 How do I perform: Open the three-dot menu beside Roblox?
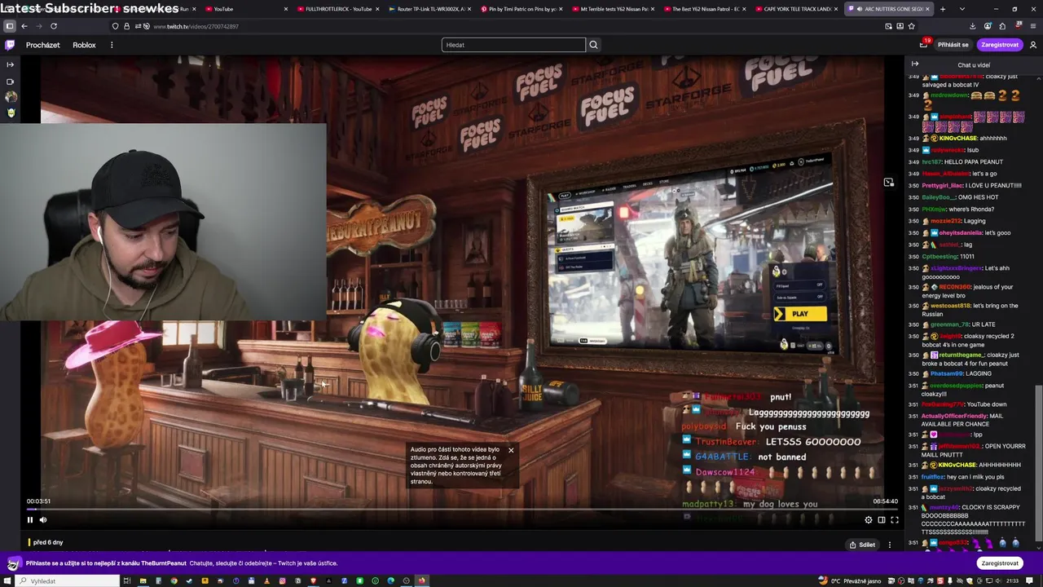point(112,45)
